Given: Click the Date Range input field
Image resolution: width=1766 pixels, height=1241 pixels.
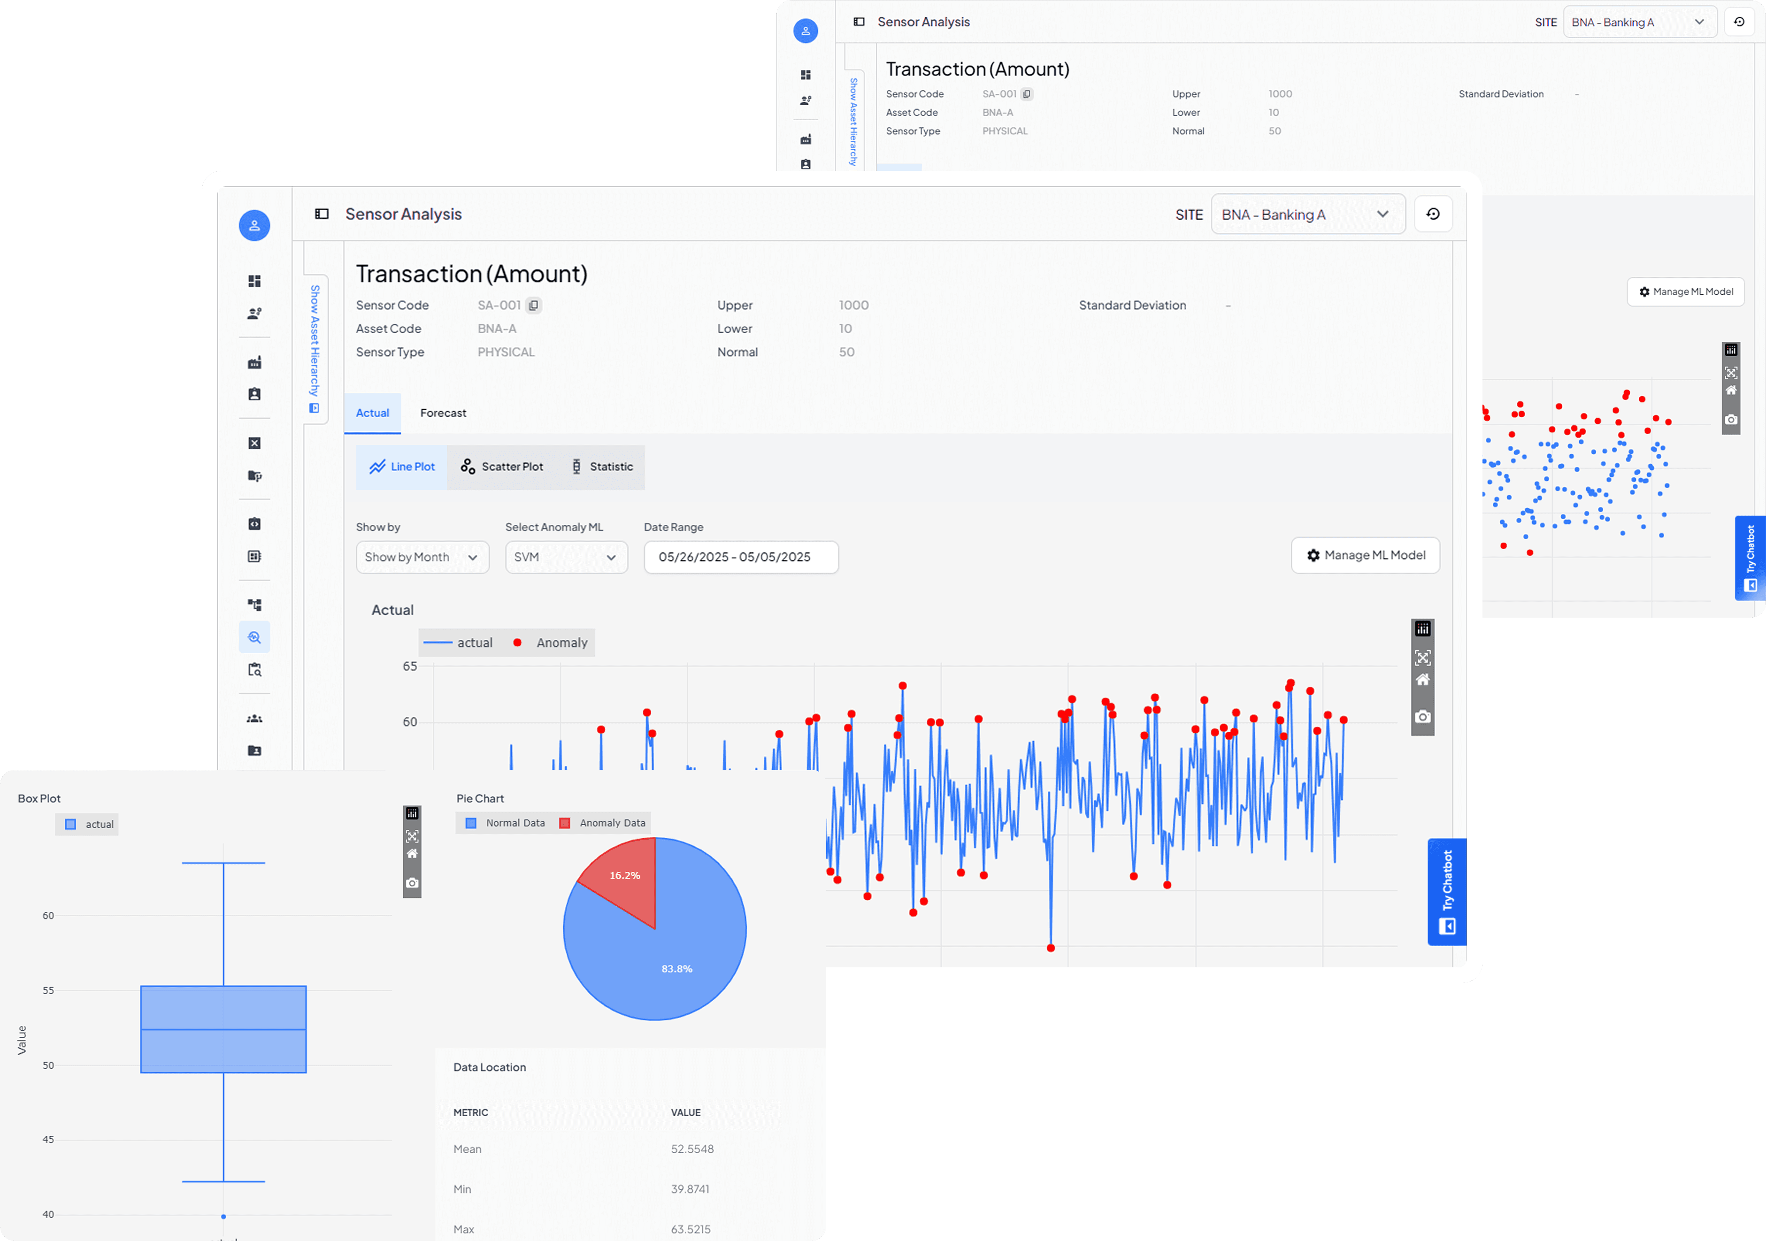Looking at the screenshot, I should click(741, 557).
